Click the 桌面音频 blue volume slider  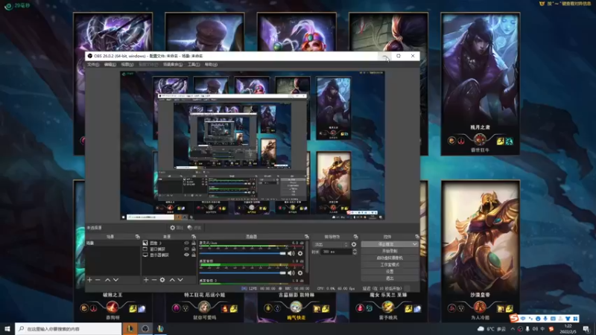click(243, 273)
